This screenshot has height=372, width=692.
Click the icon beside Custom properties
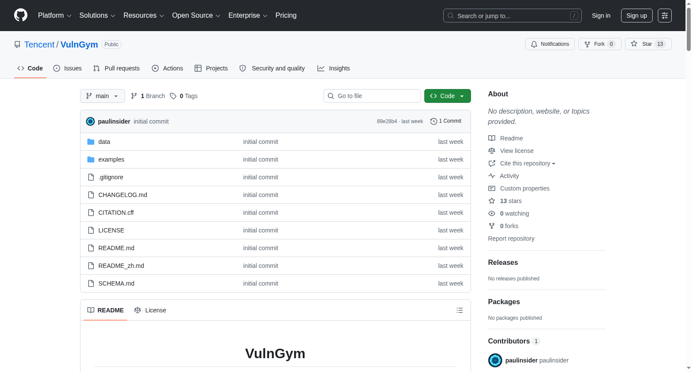point(492,188)
